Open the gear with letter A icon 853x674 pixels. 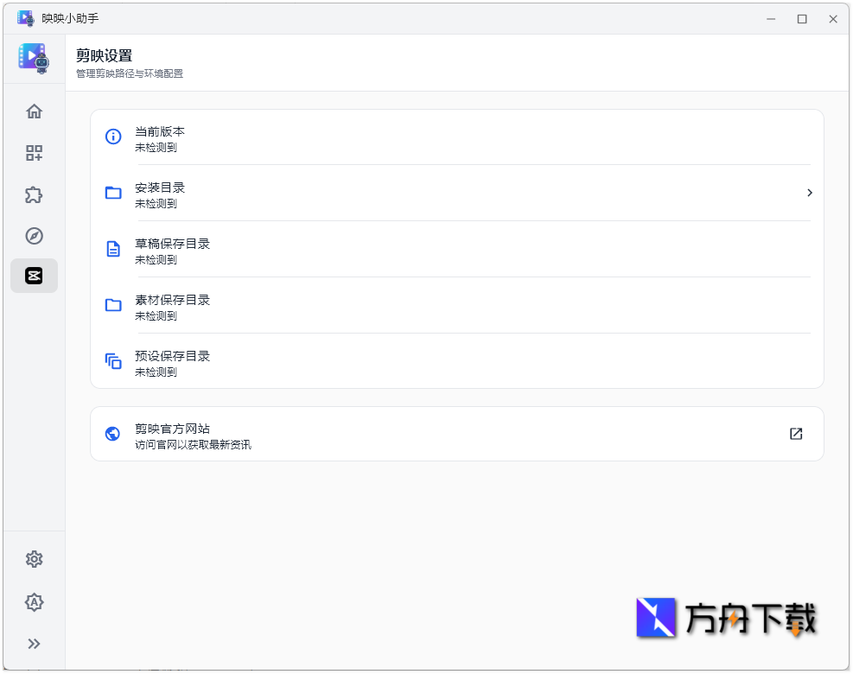tap(34, 602)
